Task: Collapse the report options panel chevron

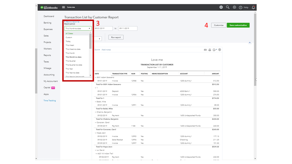Action: point(250,43)
